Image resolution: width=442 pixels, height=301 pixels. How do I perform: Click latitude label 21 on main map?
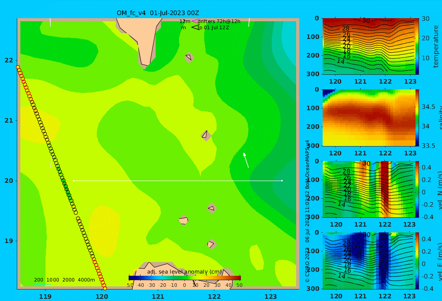(x=9, y=120)
